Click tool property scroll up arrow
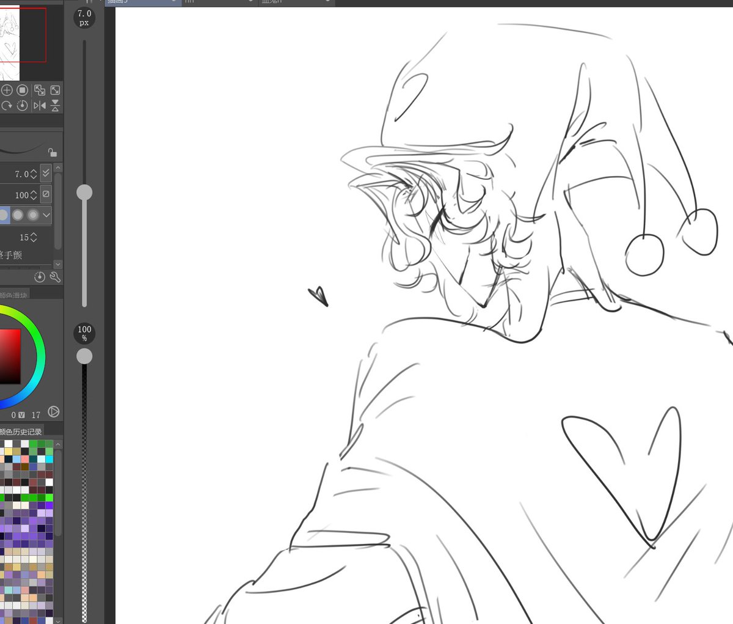The height and width of the screenshot is (624, 733). 58,167
